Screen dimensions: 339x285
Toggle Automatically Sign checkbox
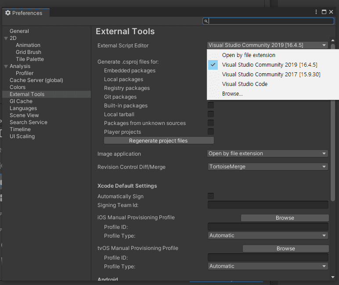[211, 196]
